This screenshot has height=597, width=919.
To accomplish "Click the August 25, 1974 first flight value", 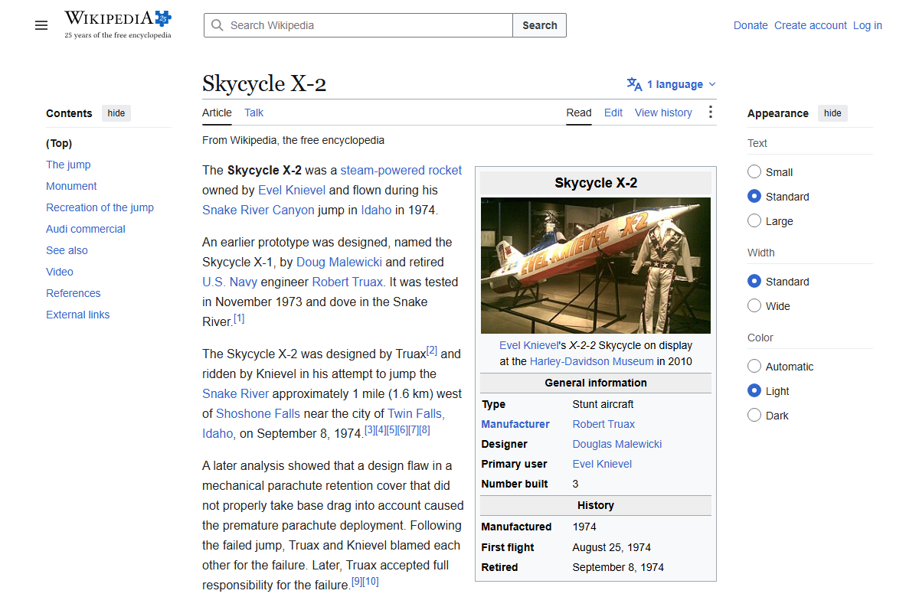I will point(612,547).
